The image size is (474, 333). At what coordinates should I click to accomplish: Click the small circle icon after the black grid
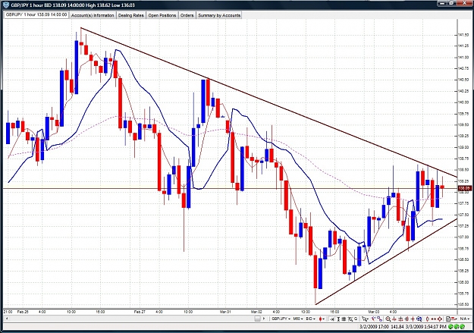pos(356,319)
